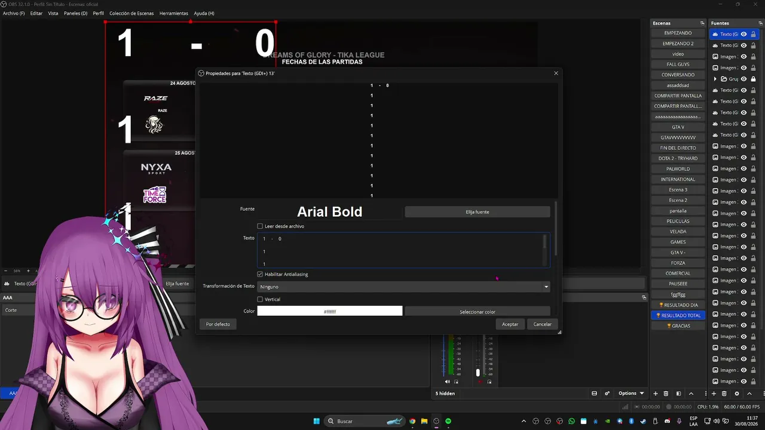Click Cancelar to dismiss the dialog

point(543,324)
